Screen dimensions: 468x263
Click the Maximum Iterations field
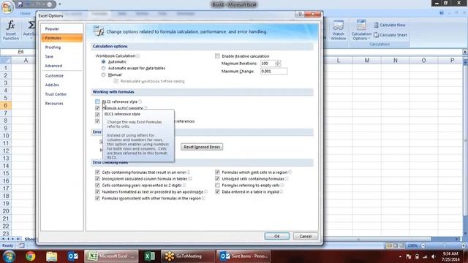pos(268,64)
